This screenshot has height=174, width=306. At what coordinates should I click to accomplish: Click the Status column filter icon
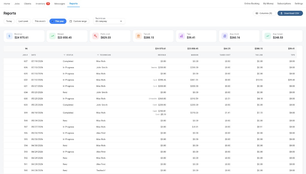coord(65,55)
